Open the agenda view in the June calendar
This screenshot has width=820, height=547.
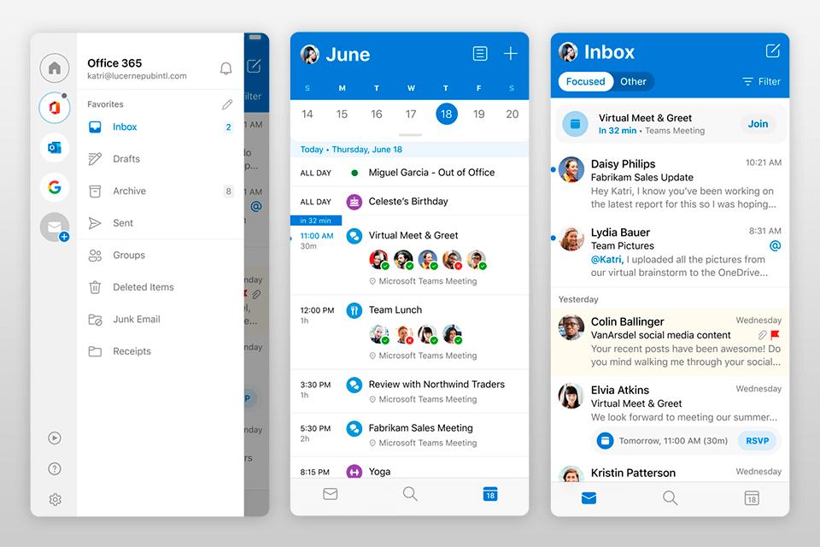[480, 53]
